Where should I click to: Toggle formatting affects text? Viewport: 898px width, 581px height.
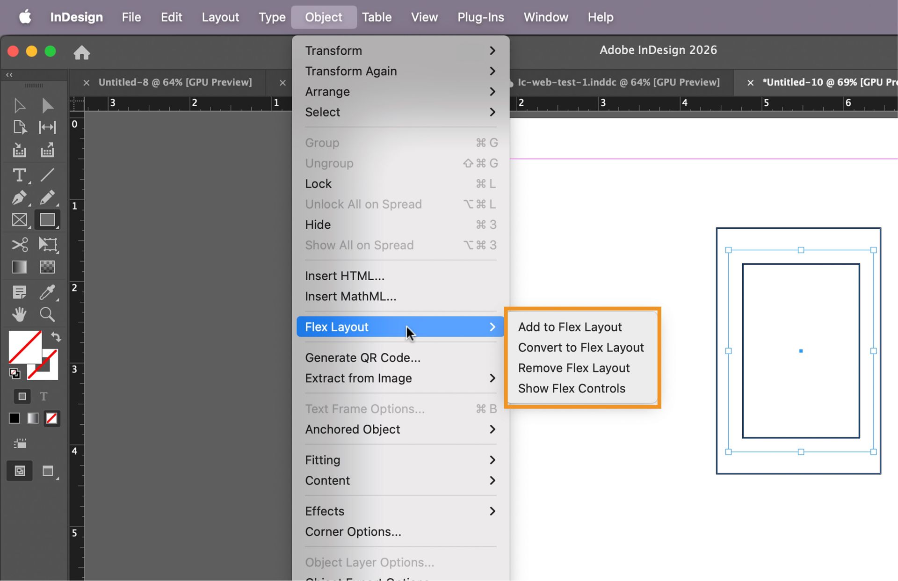click(43, 396)
